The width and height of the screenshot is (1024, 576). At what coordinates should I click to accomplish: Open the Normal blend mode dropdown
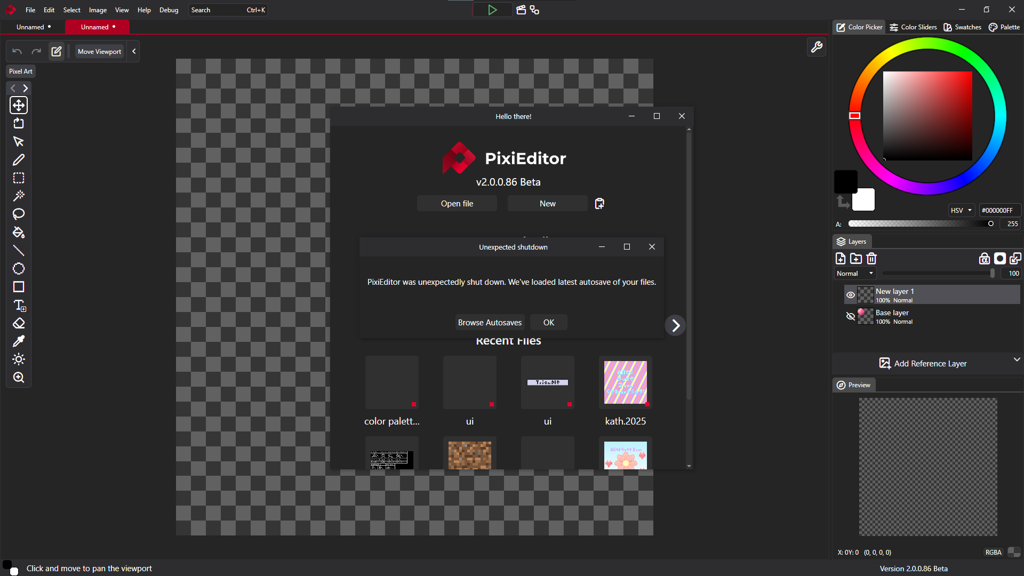tap(855, 274)
